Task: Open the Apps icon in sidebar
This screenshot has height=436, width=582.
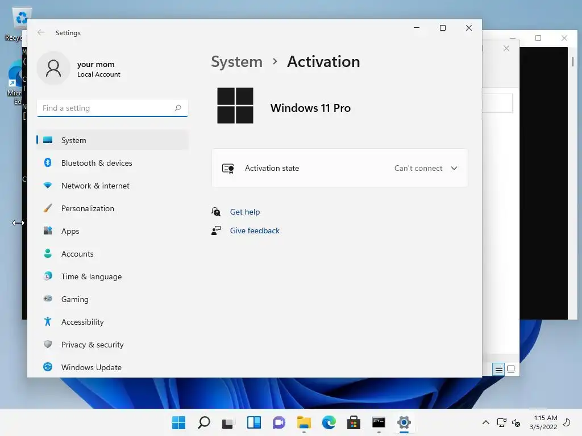Action: coord(48,230)
